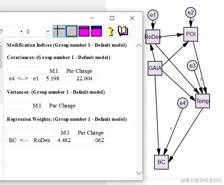Click the 'Covariances: (Group number 1 - Default model)' heading
The width and height of the screenshot is (224, 185).
(x=58, y=58)
